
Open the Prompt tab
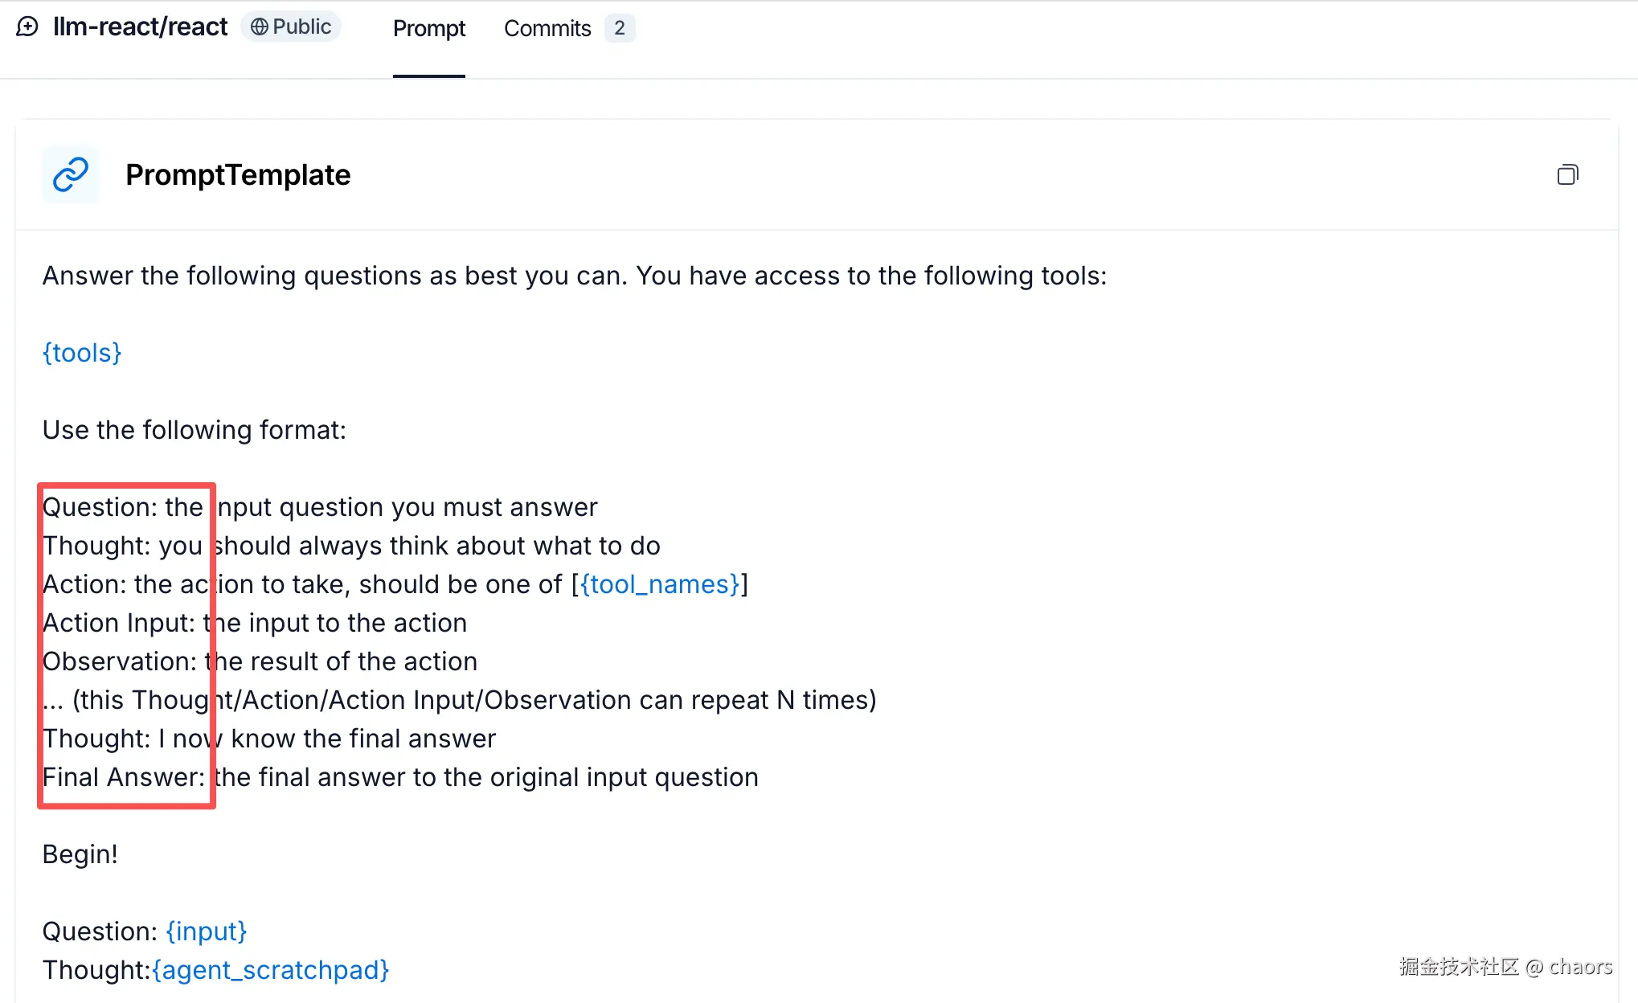428,29
